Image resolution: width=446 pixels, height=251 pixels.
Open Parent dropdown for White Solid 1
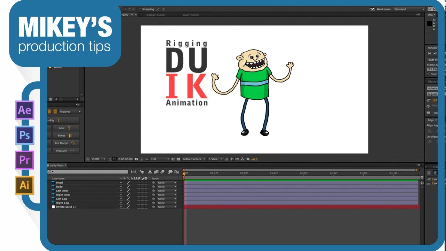pos(167,207)
